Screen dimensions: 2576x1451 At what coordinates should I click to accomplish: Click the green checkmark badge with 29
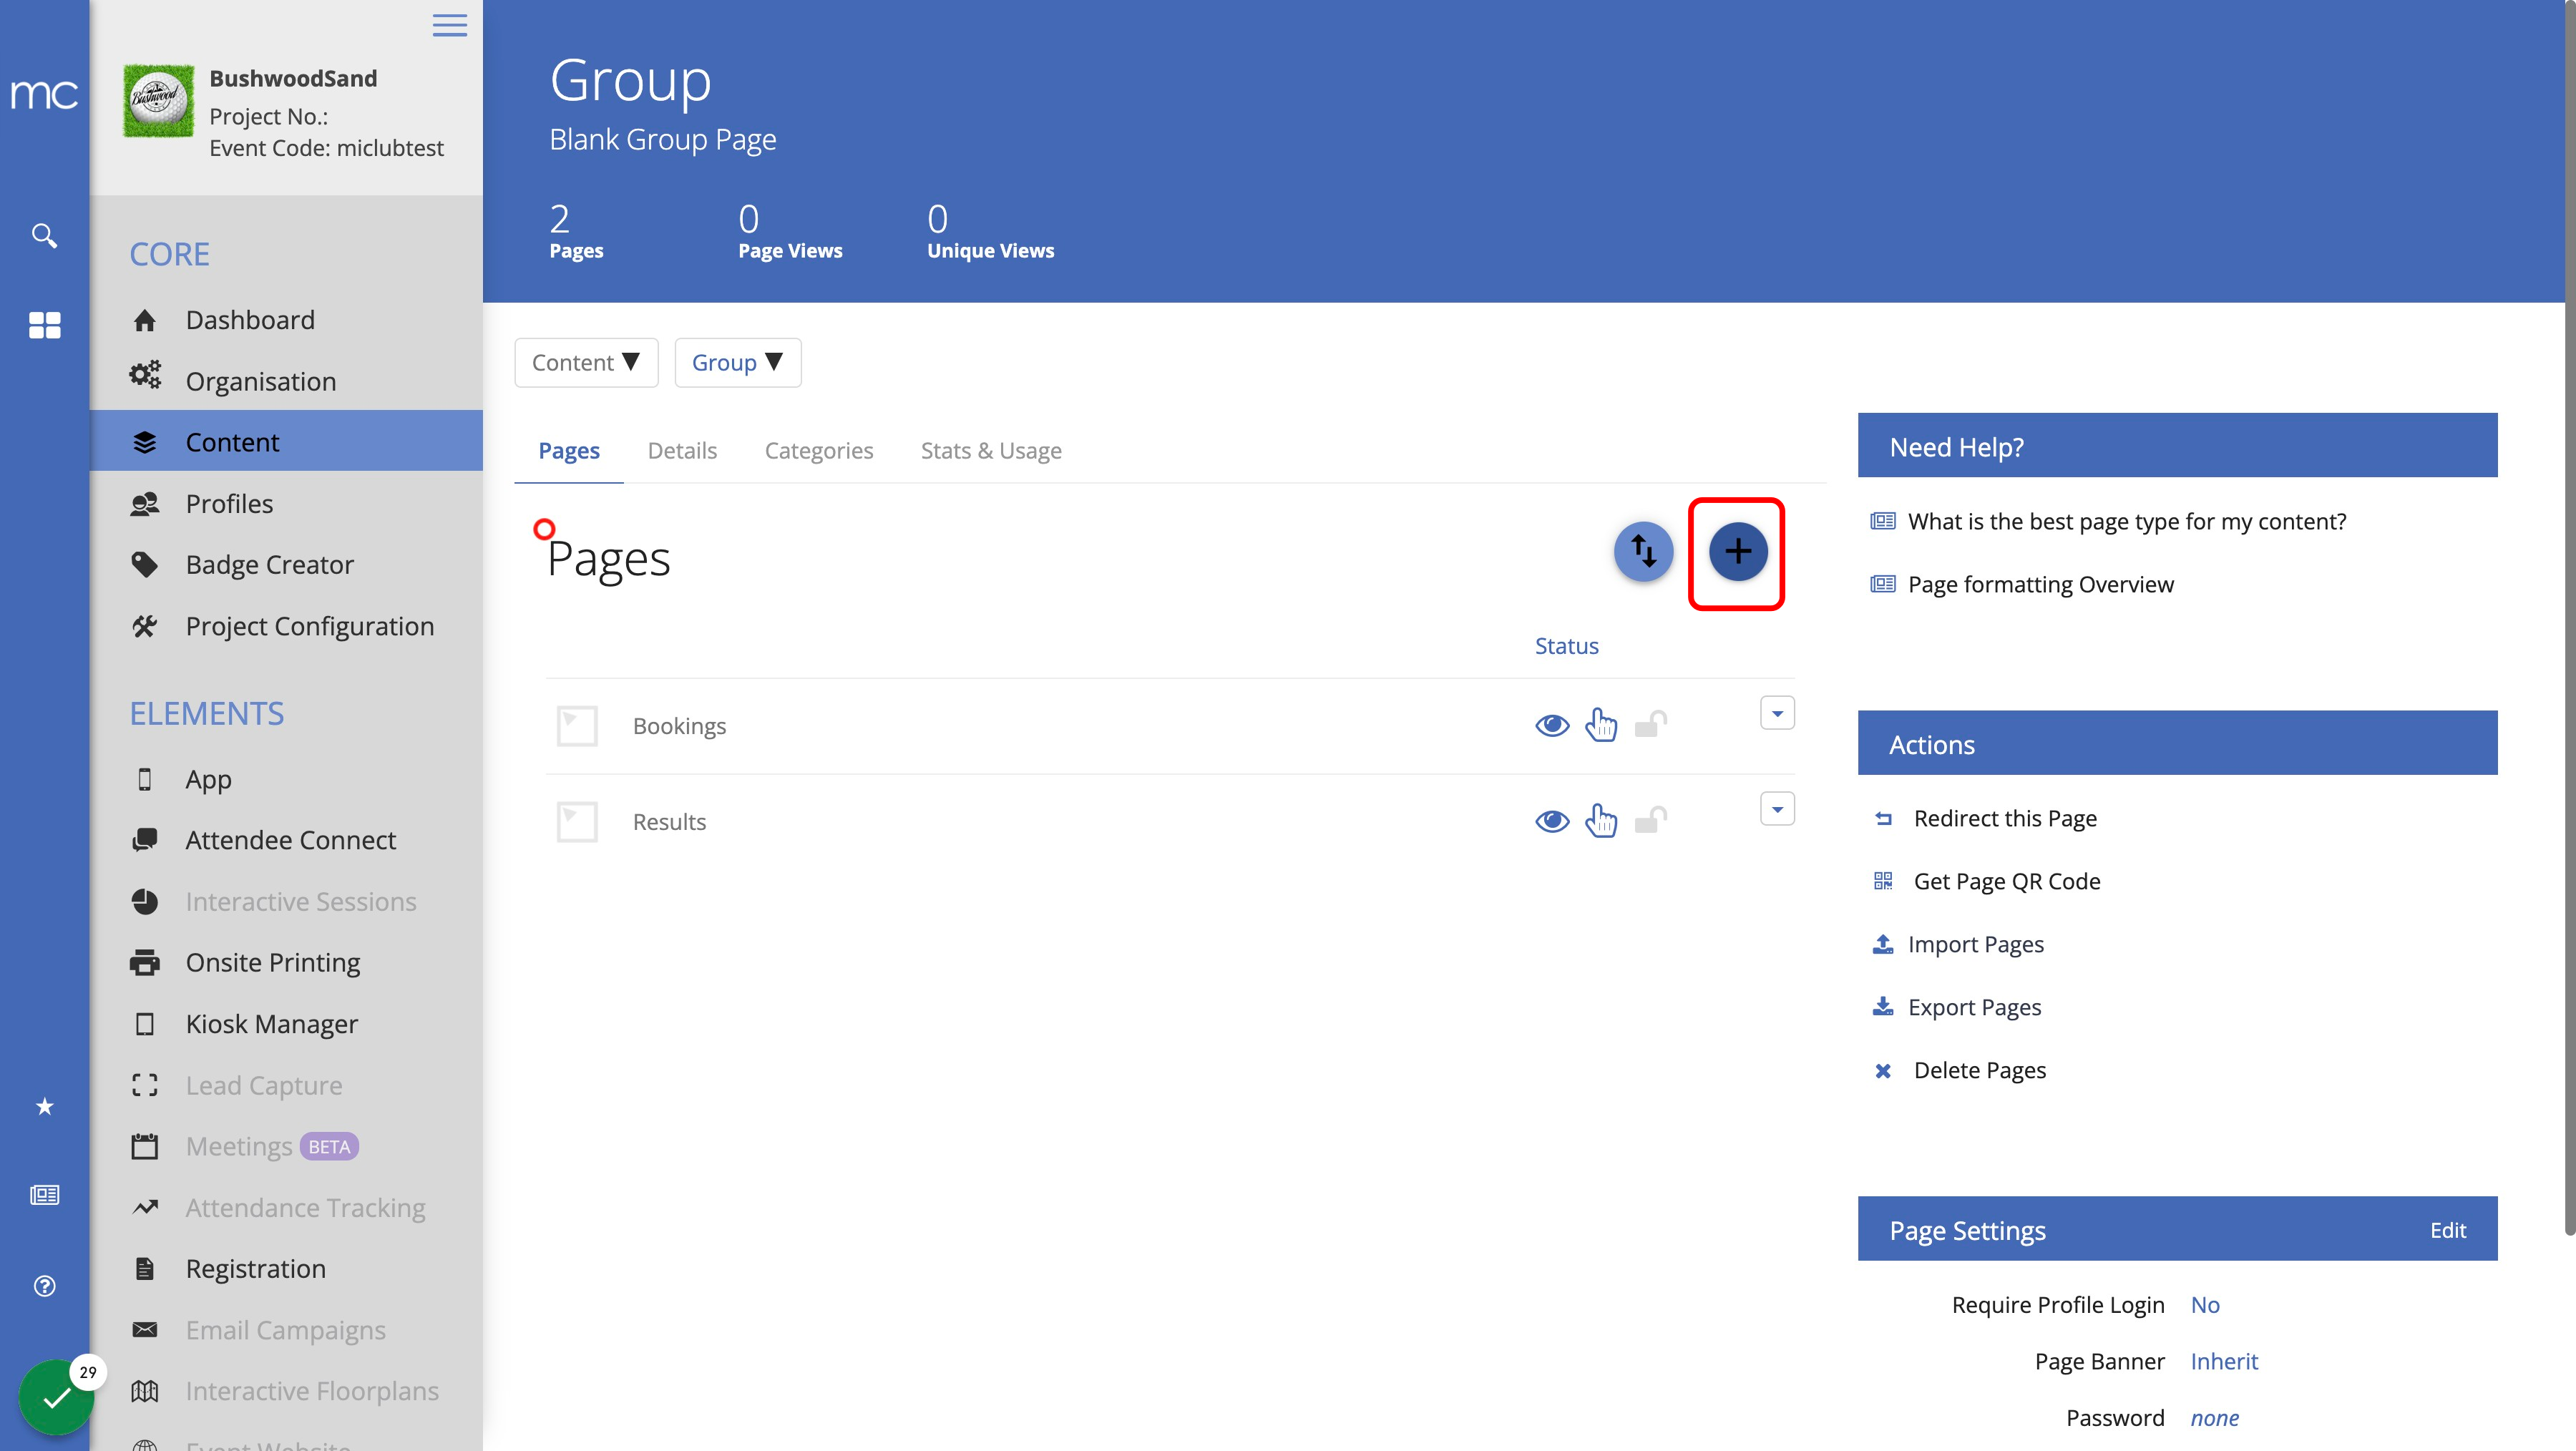click(x=57, y=1397)
